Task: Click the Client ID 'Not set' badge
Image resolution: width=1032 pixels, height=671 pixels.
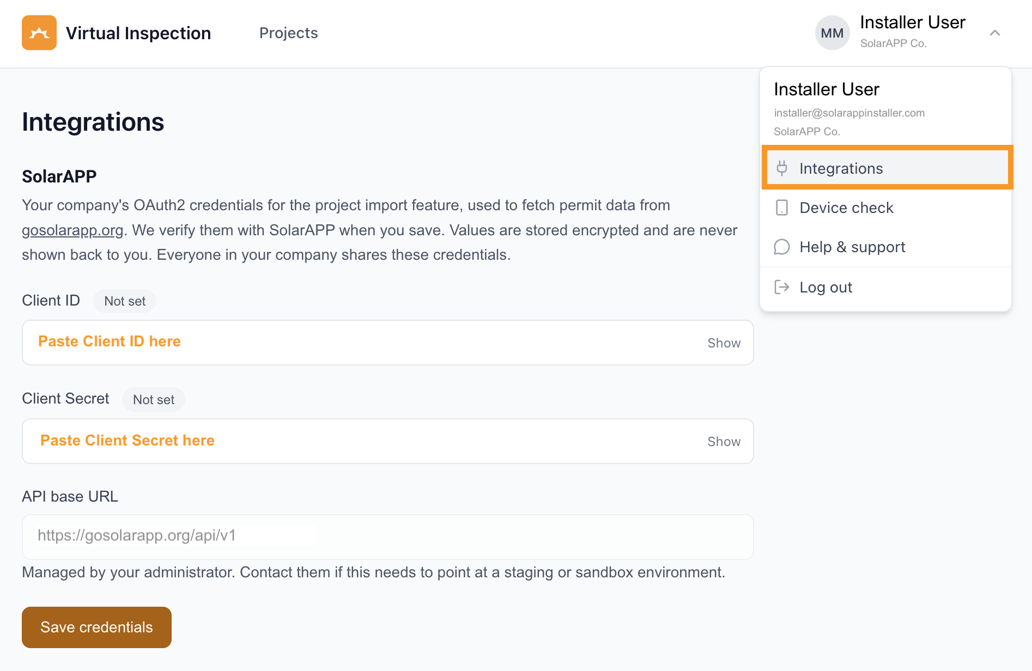Action: [x=125, y=301]
